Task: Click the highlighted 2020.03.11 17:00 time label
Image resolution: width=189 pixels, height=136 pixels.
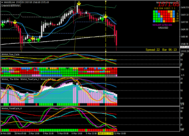Action: pos(106,134)
